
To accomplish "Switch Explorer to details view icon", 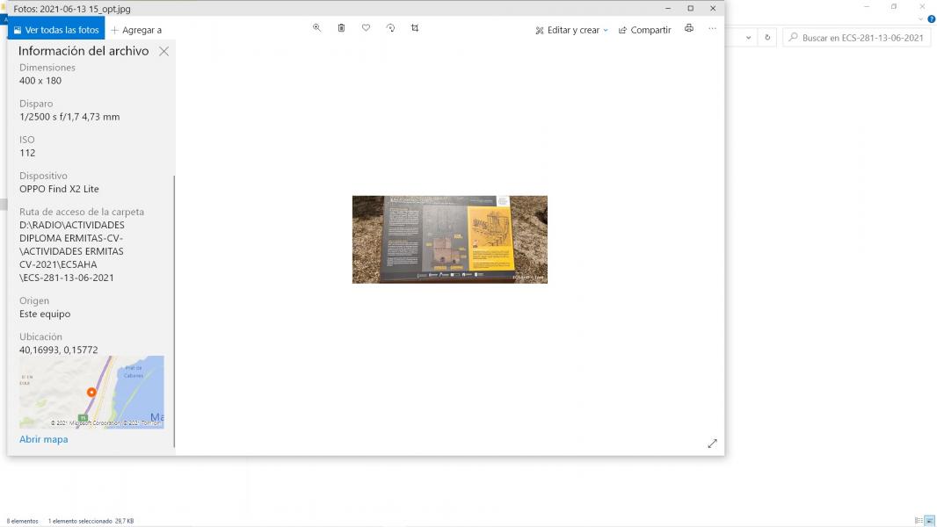I will coord(919,521).
